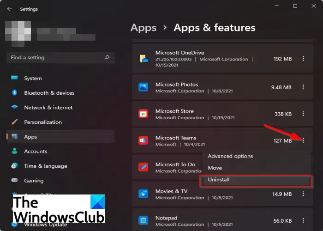The image size is (323, 231).
Task: Open three-dot menu for Microsoft Teams
Action: [303, 140]
